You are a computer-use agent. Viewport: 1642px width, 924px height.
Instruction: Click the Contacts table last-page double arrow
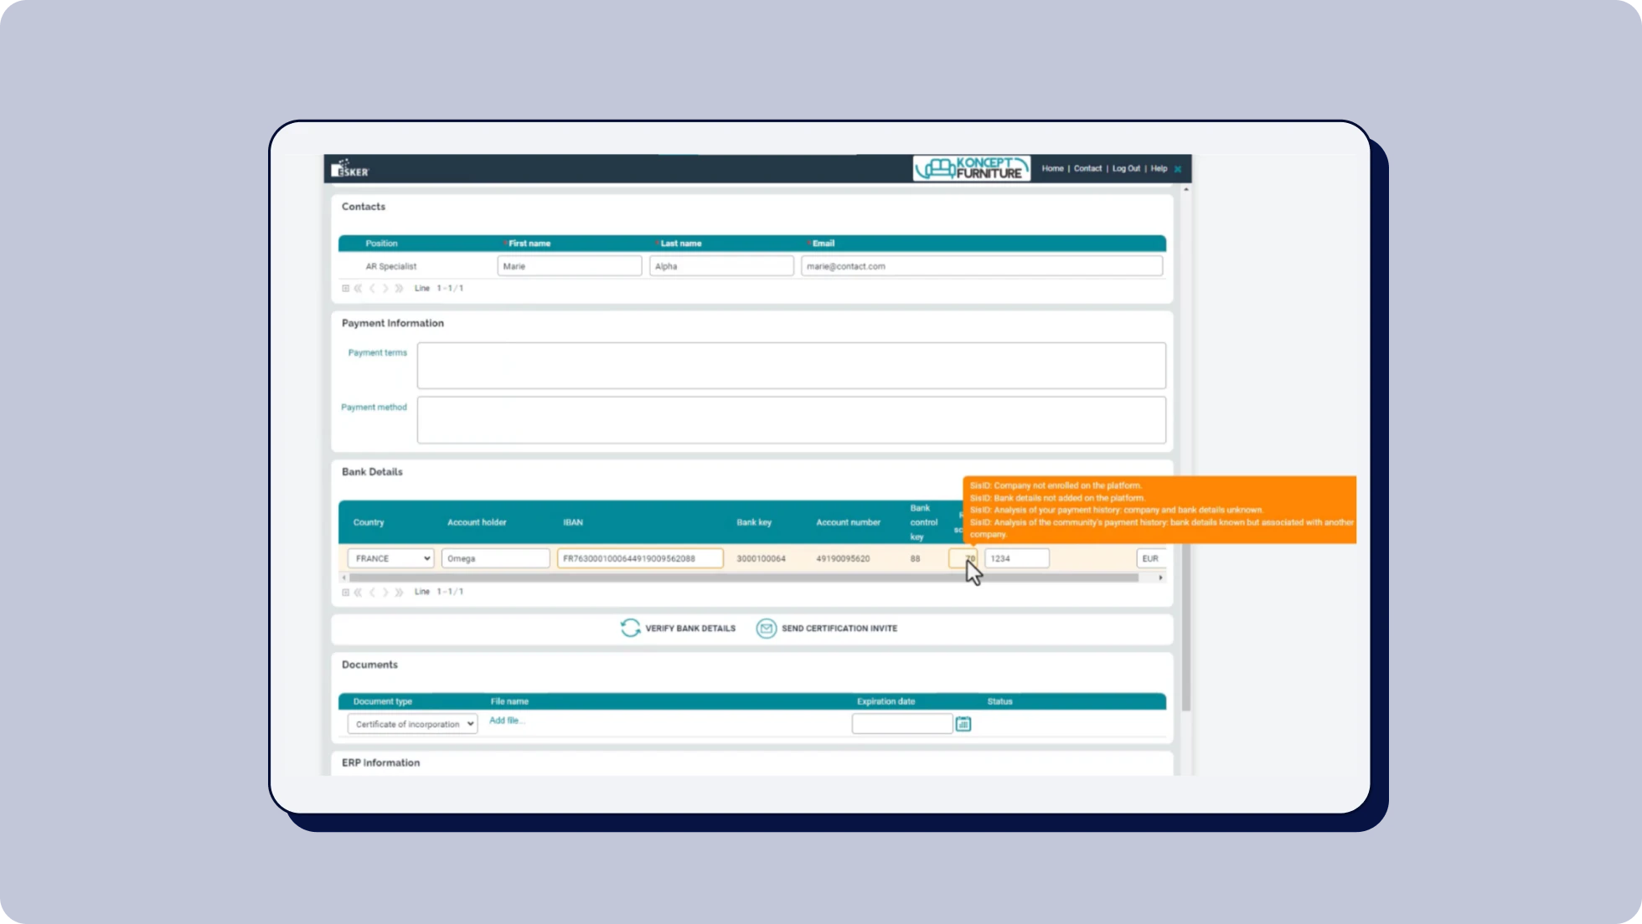pos(400,288)
